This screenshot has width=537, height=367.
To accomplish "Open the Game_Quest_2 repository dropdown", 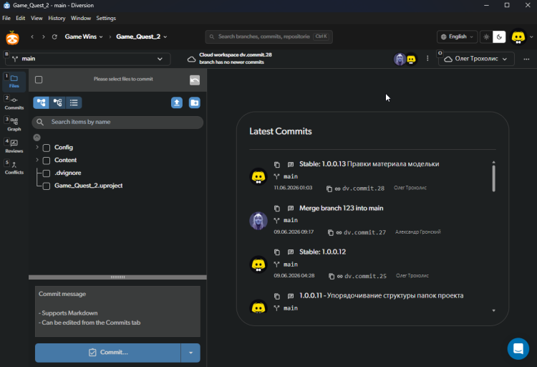I will click(142, 37).
